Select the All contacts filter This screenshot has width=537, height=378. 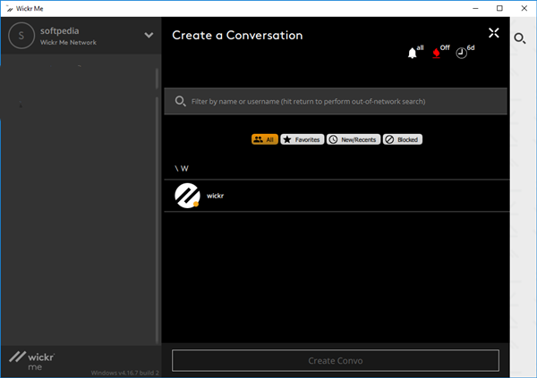[264, 139]
